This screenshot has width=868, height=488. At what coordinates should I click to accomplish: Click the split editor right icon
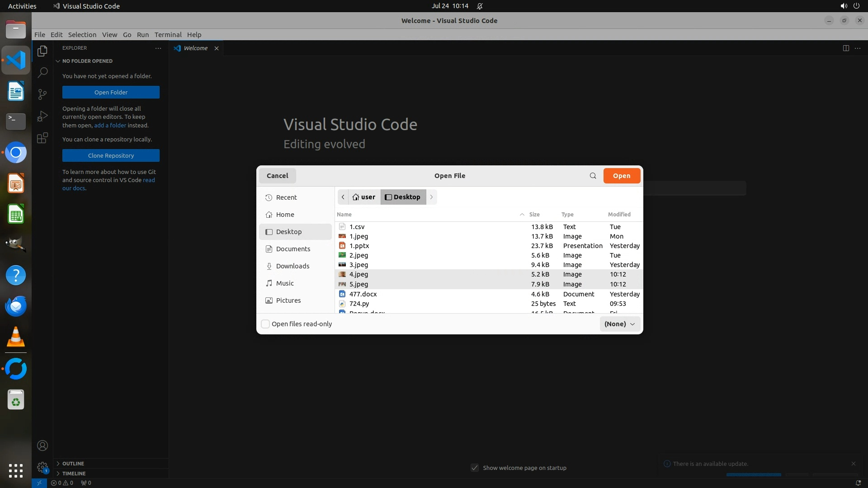(x=846, y=48)
